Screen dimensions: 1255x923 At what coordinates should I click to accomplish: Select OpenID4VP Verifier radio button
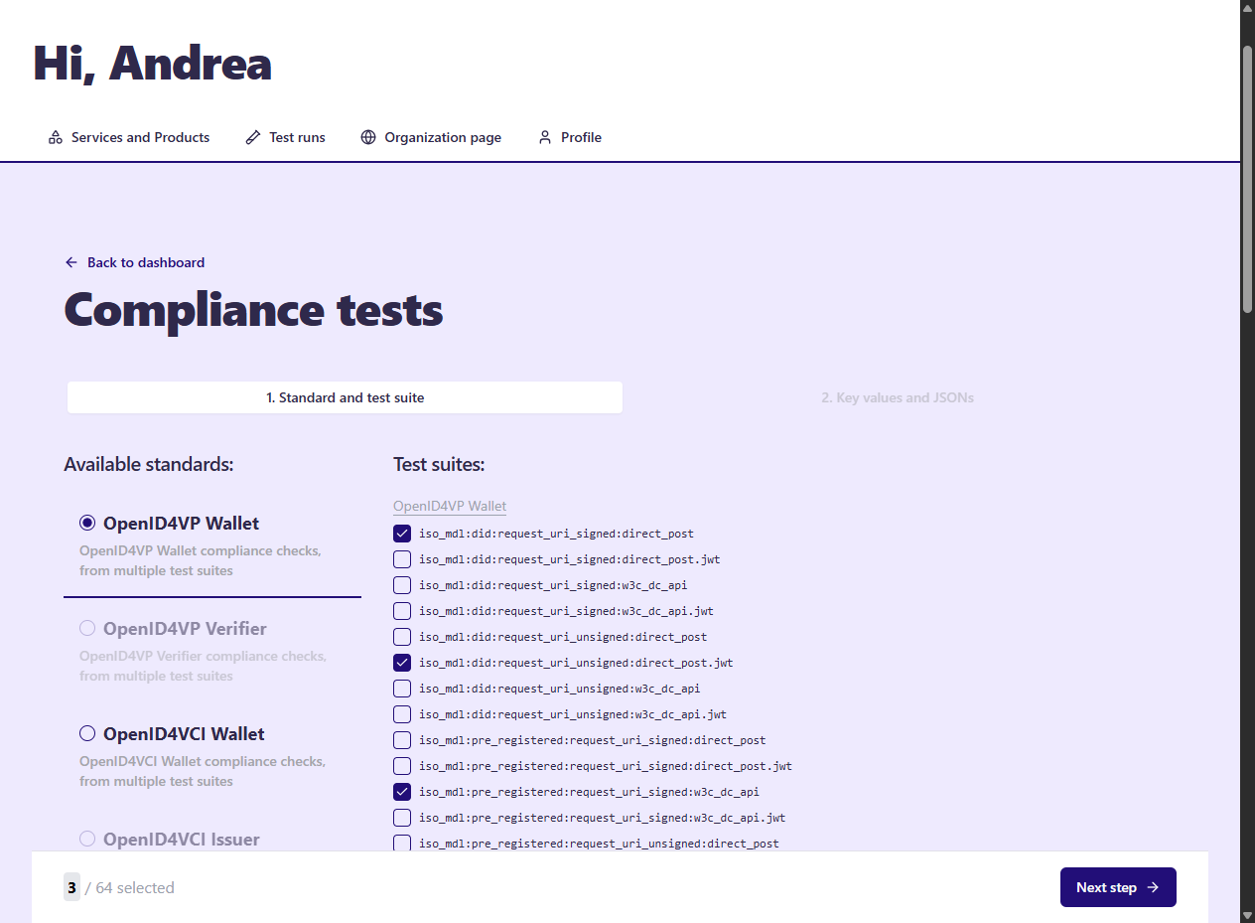[87, 628]
